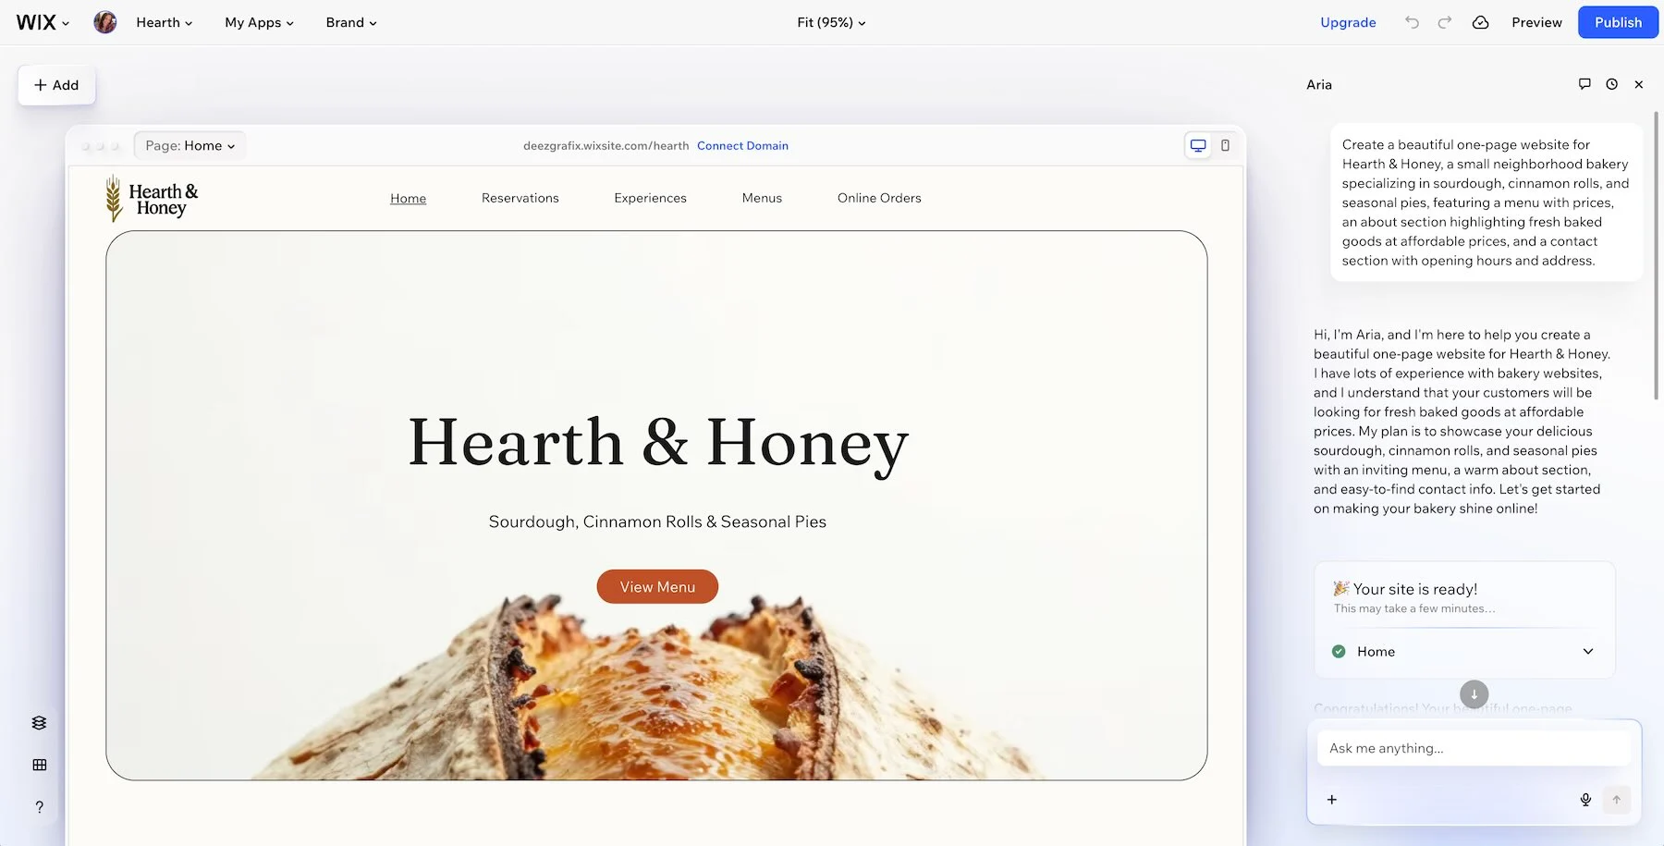Viewport: 1664px width, 846px height.
Task: Click the redo arrow icon
Action: (1444, 22)
